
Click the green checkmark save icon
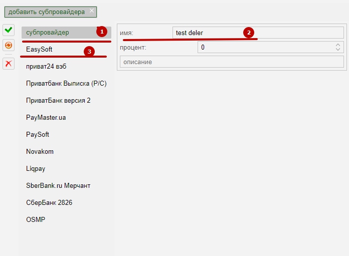[x=9, y=30]
